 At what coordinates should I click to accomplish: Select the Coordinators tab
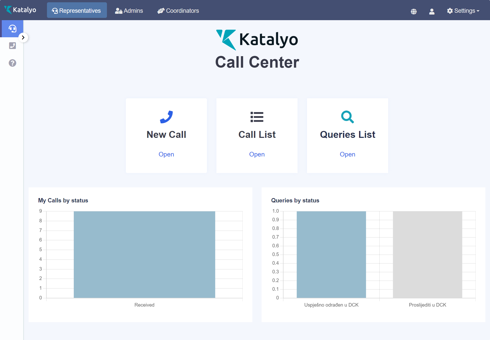coord(178,11)
